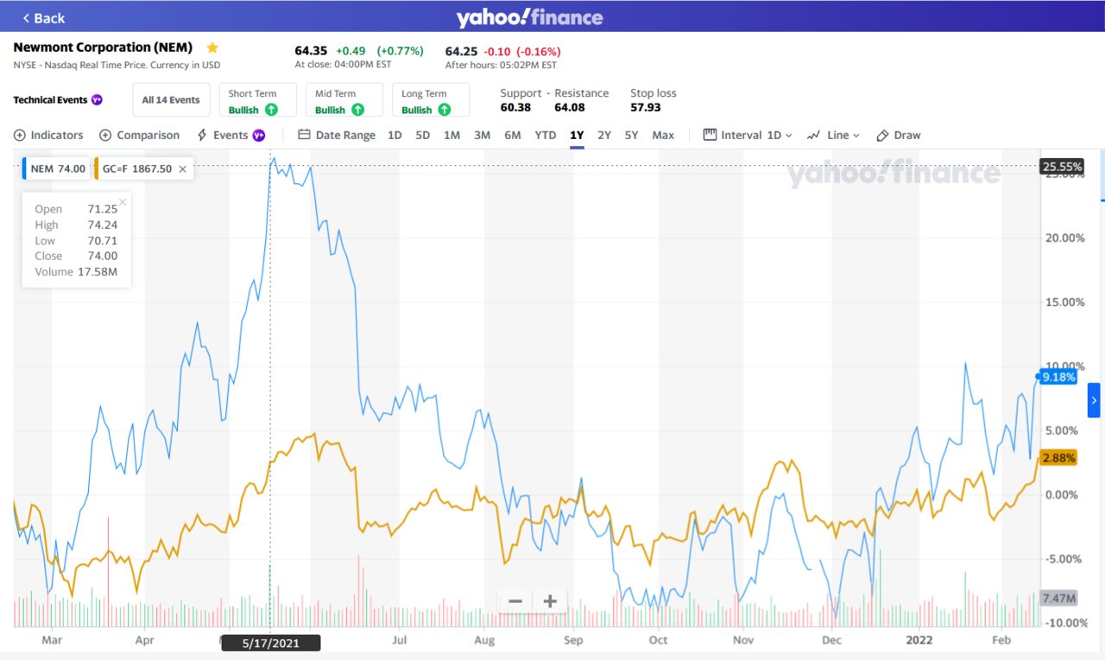
Task: Add Indicators to the chart
Action: pos(48,135)
